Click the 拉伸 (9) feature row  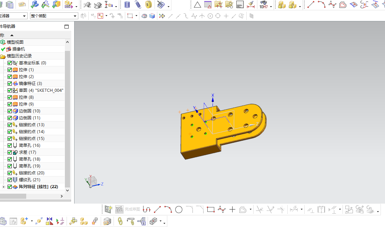pos(26,104)
